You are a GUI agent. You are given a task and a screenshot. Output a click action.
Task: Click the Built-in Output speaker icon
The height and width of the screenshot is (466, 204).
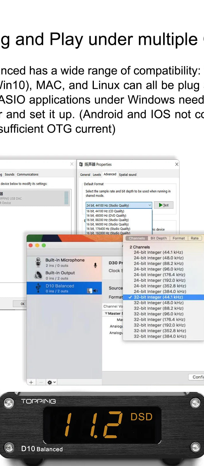(38, 275)
